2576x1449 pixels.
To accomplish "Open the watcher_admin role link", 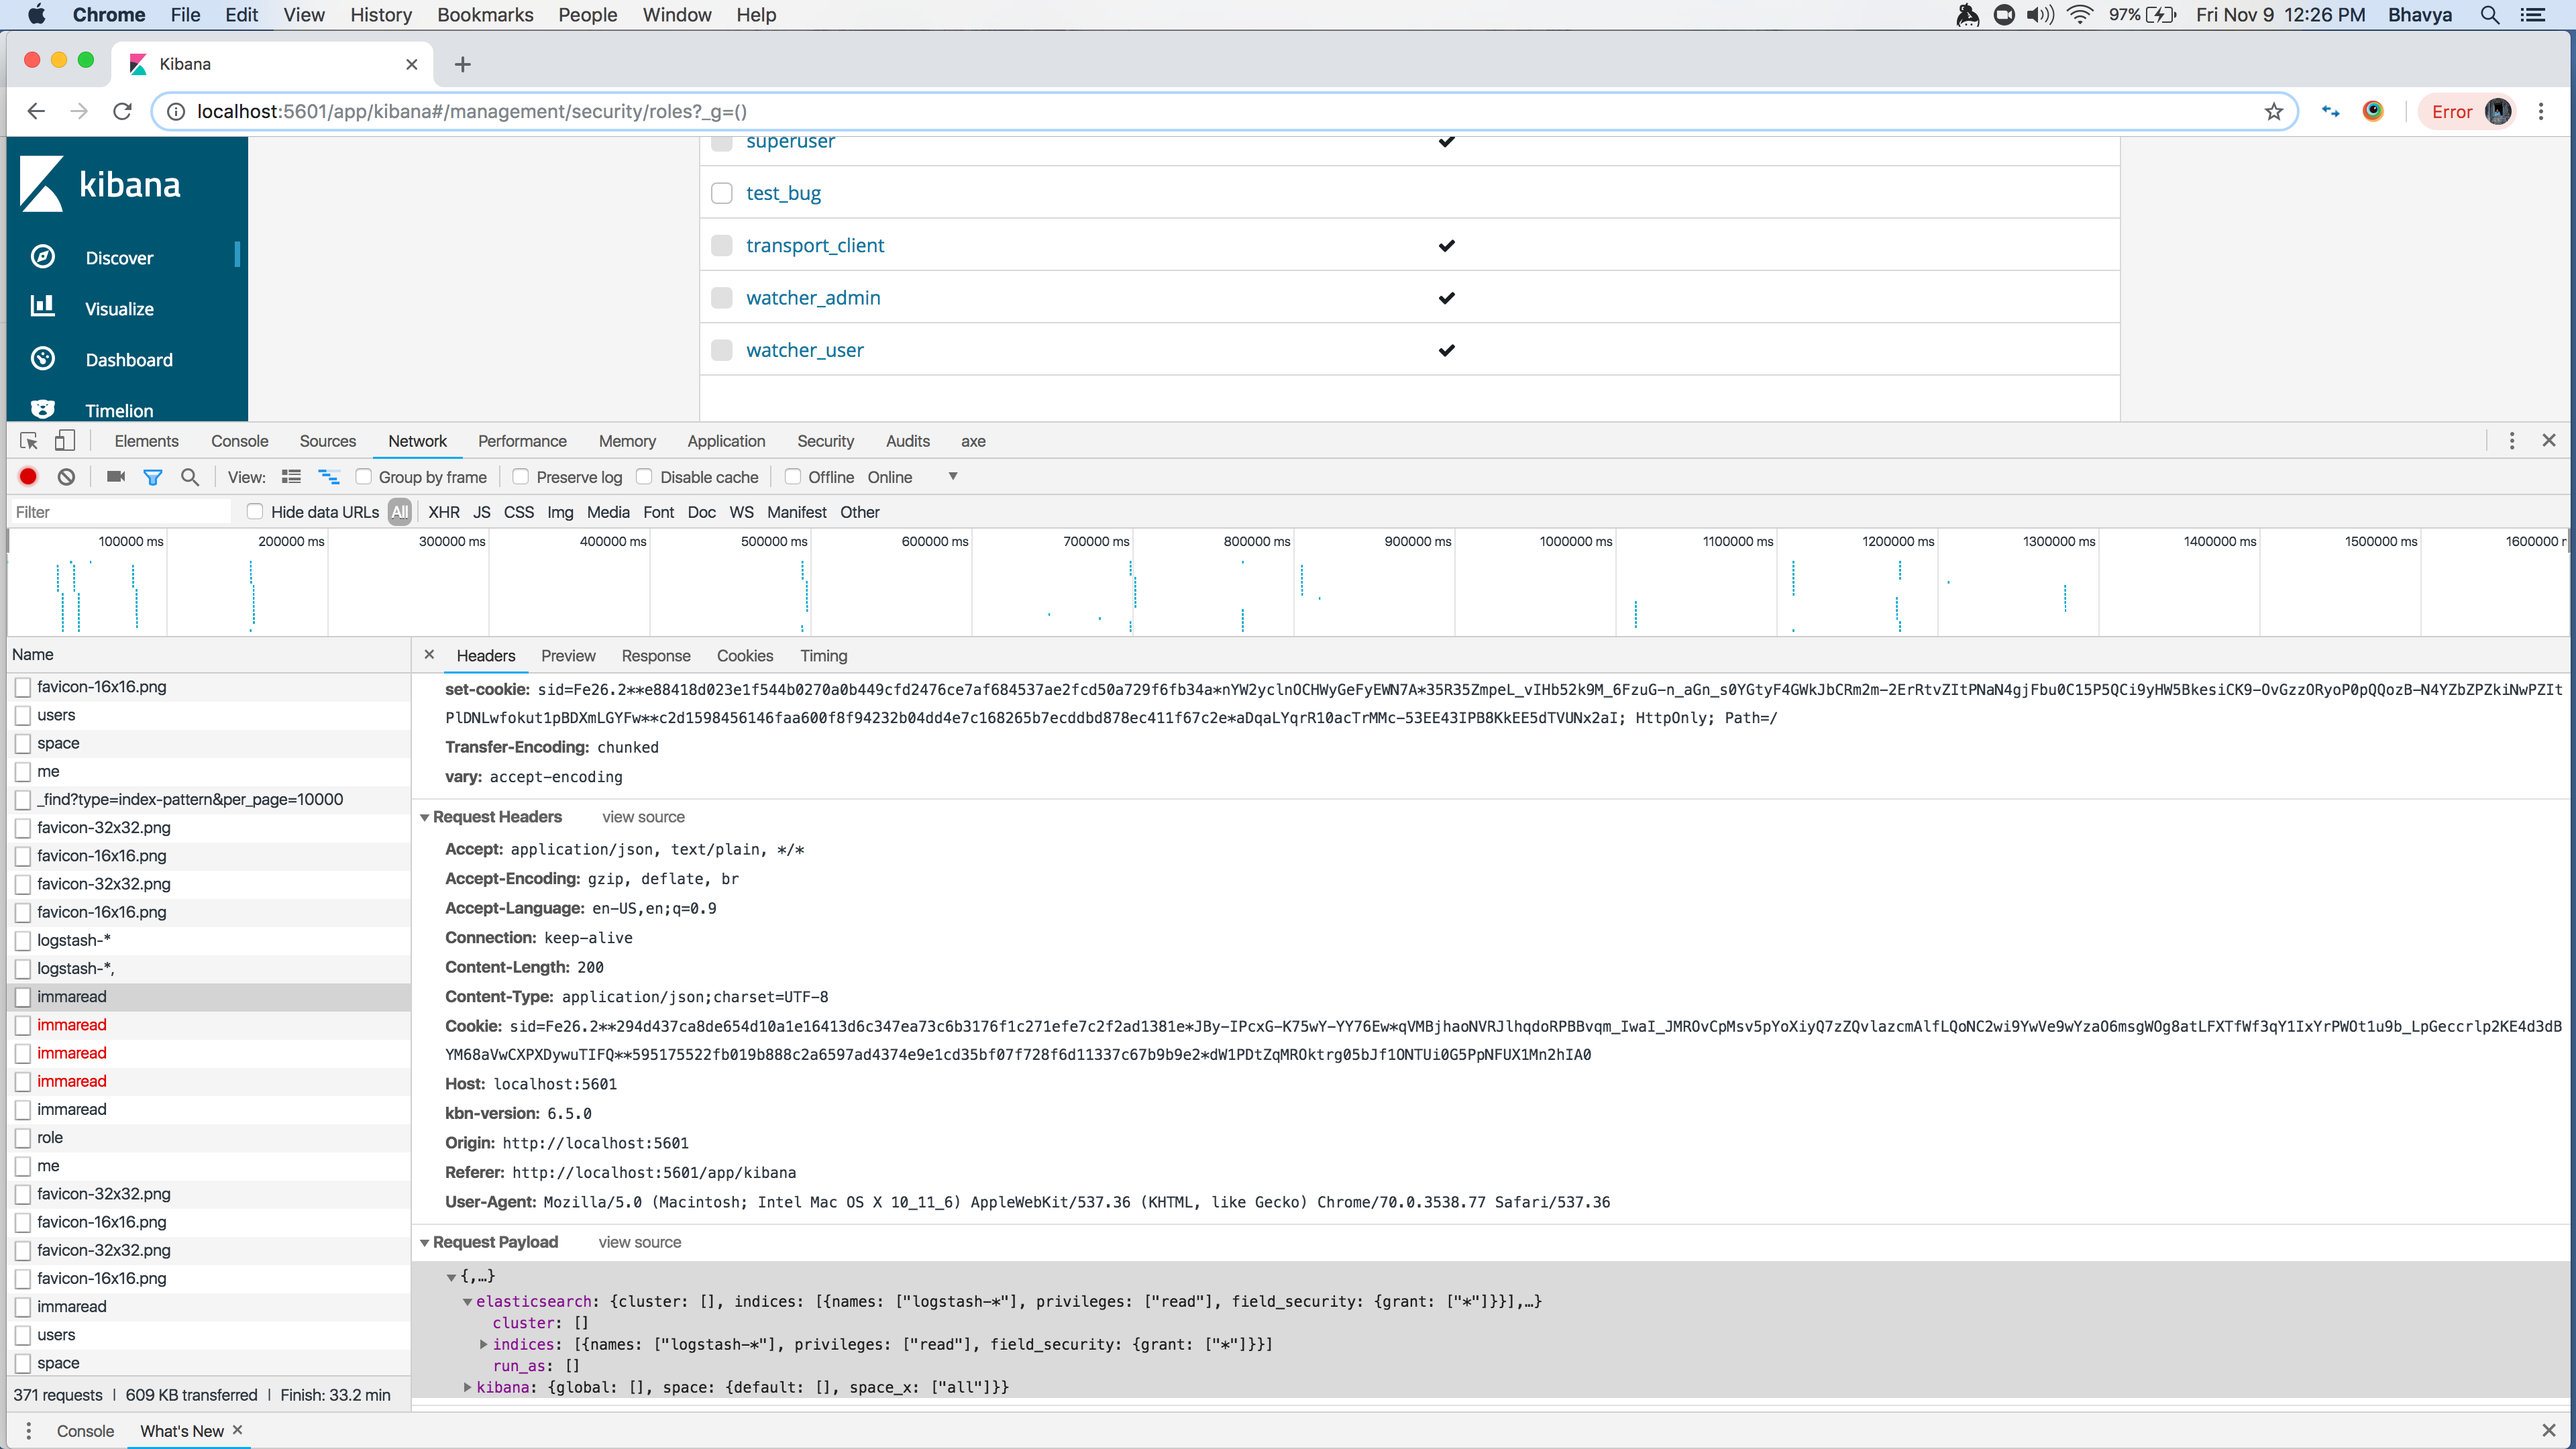I will pyautogui.click(x=813, y=298).
